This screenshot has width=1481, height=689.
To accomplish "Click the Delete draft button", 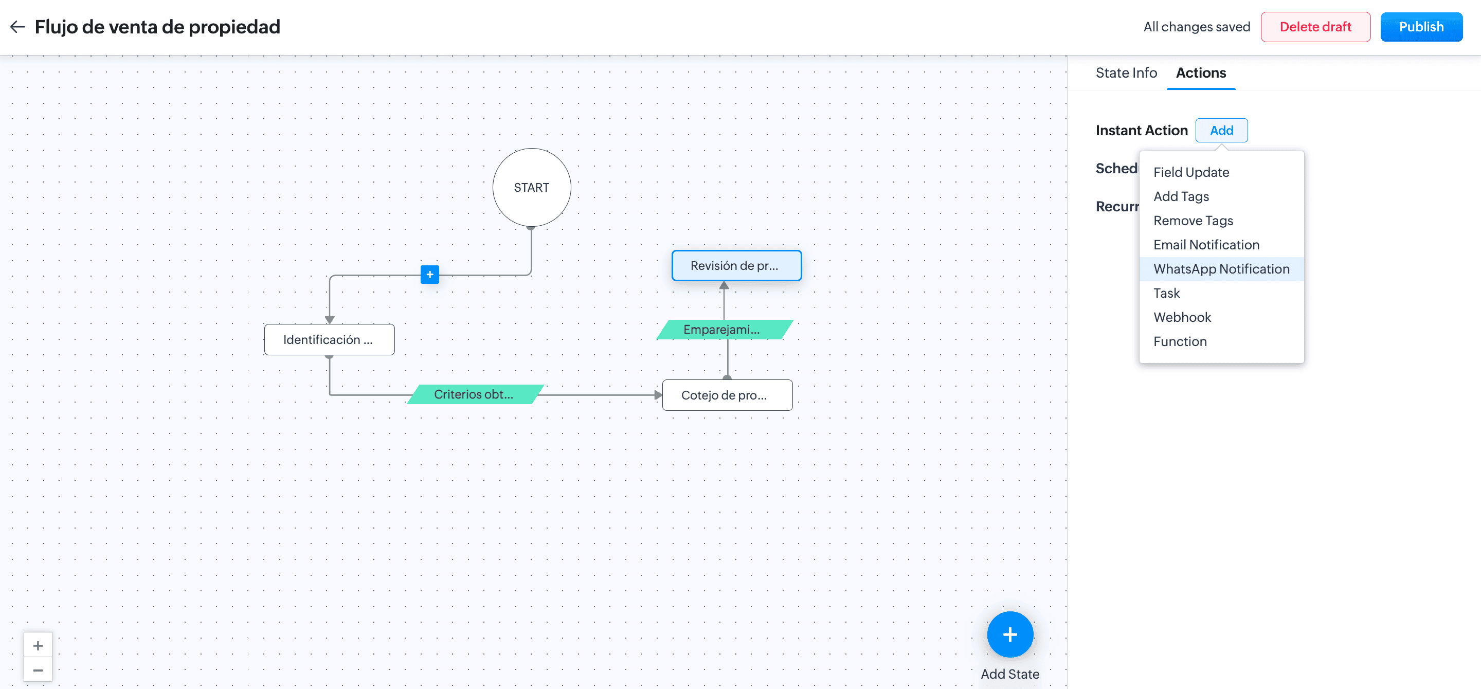I will pyautogui.click(x=1315, y=27).
